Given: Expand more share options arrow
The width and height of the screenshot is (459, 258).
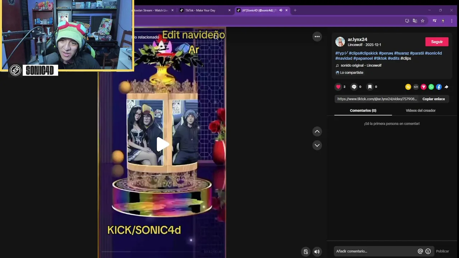Looking at the screenshot, I should tap(446, 87).
